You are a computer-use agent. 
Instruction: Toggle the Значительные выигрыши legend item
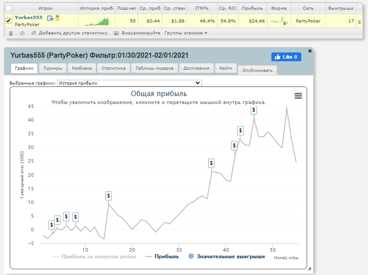point(227,257)
